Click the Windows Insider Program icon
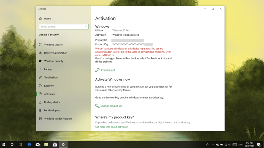The image size is (264, 148). click(x=40, y=118)
